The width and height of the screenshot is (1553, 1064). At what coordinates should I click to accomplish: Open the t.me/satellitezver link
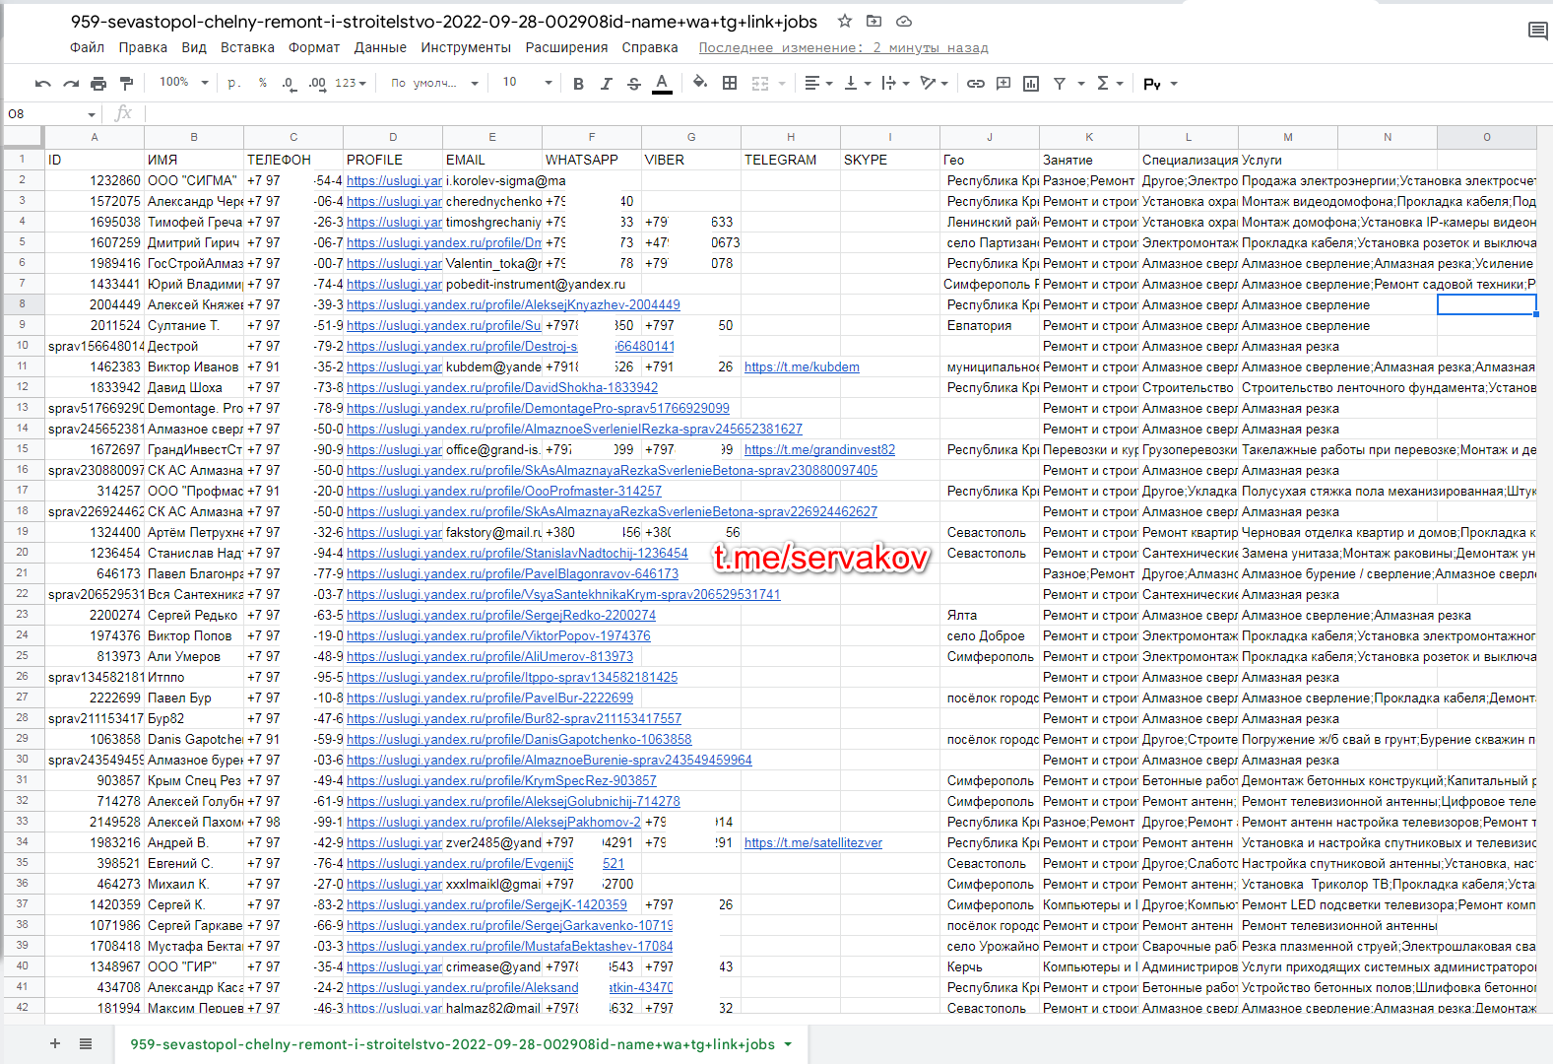(x=813, y=842)
